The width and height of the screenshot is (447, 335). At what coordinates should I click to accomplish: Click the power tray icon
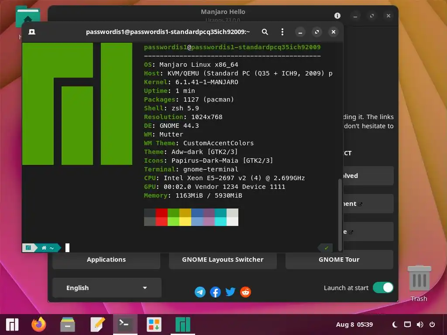pos(432,325)
